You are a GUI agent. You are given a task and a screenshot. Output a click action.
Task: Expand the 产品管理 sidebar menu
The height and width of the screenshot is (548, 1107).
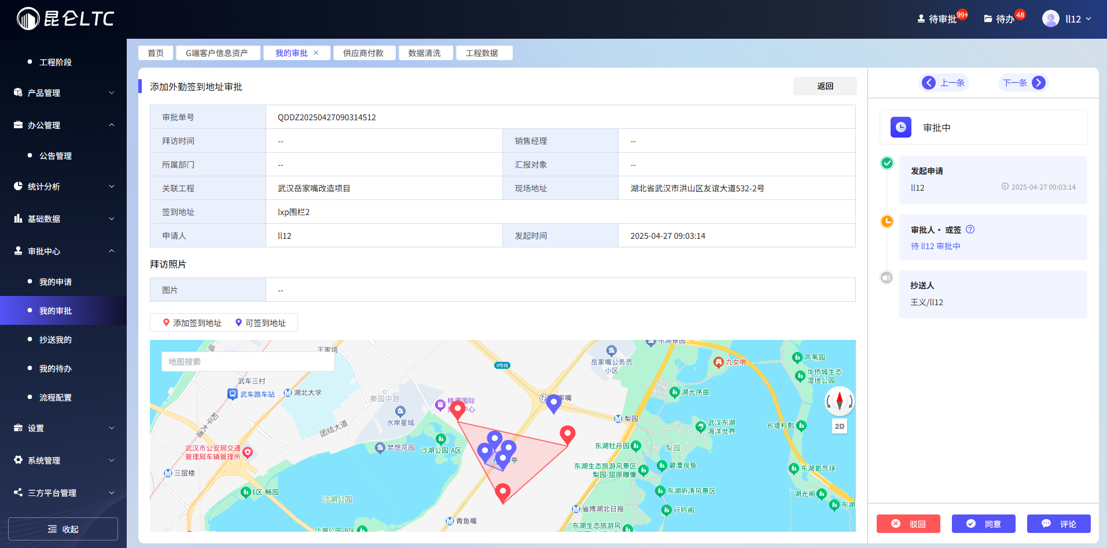tap(62, 92)
